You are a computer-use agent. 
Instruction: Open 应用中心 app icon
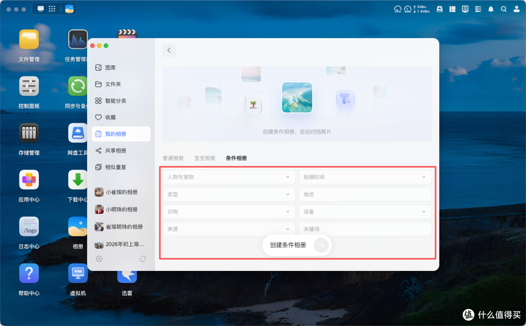point(29,180)
